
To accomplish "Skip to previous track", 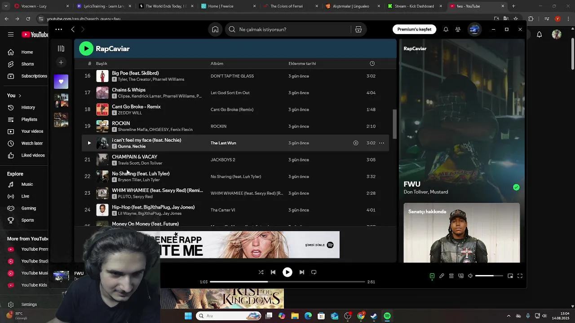I will click(273, 272).
